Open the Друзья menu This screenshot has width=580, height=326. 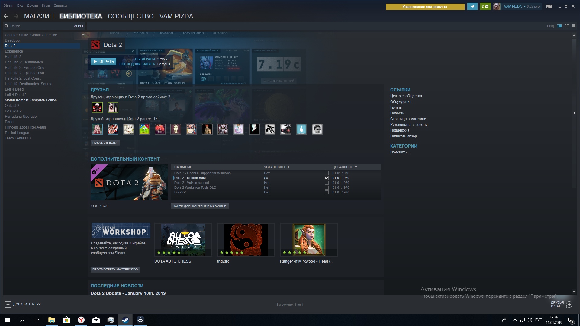(32, 5)
